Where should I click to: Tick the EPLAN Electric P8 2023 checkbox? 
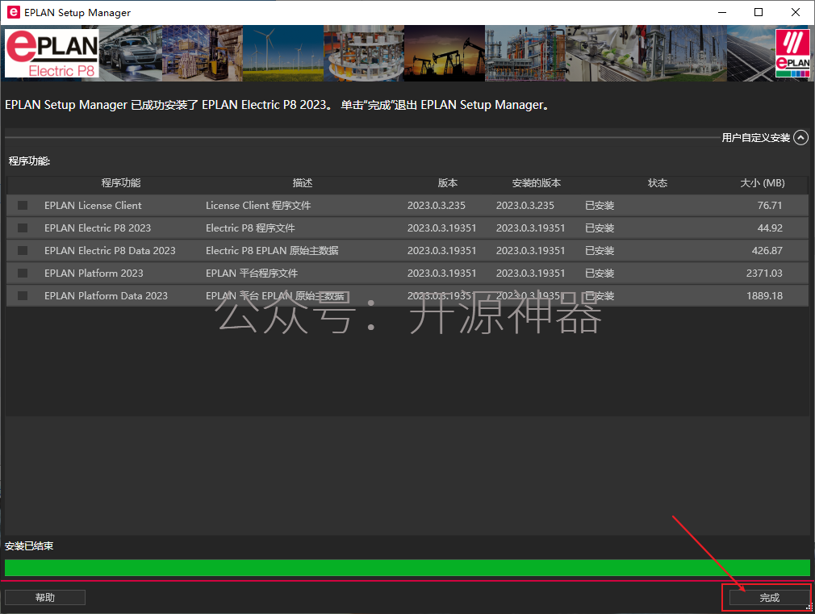click(23, 228)
